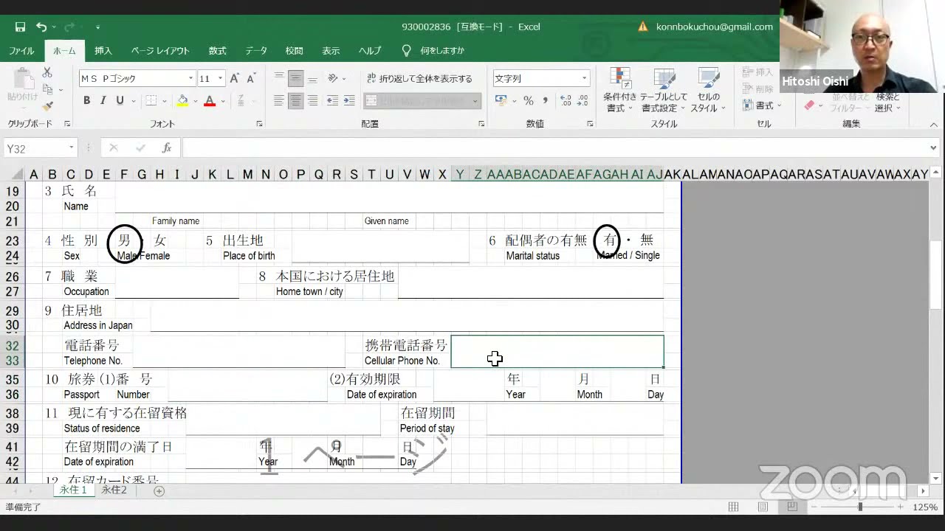945x531 pixels.
Task: Add a new sheet with the plus icon
Action: coord(159,491)
